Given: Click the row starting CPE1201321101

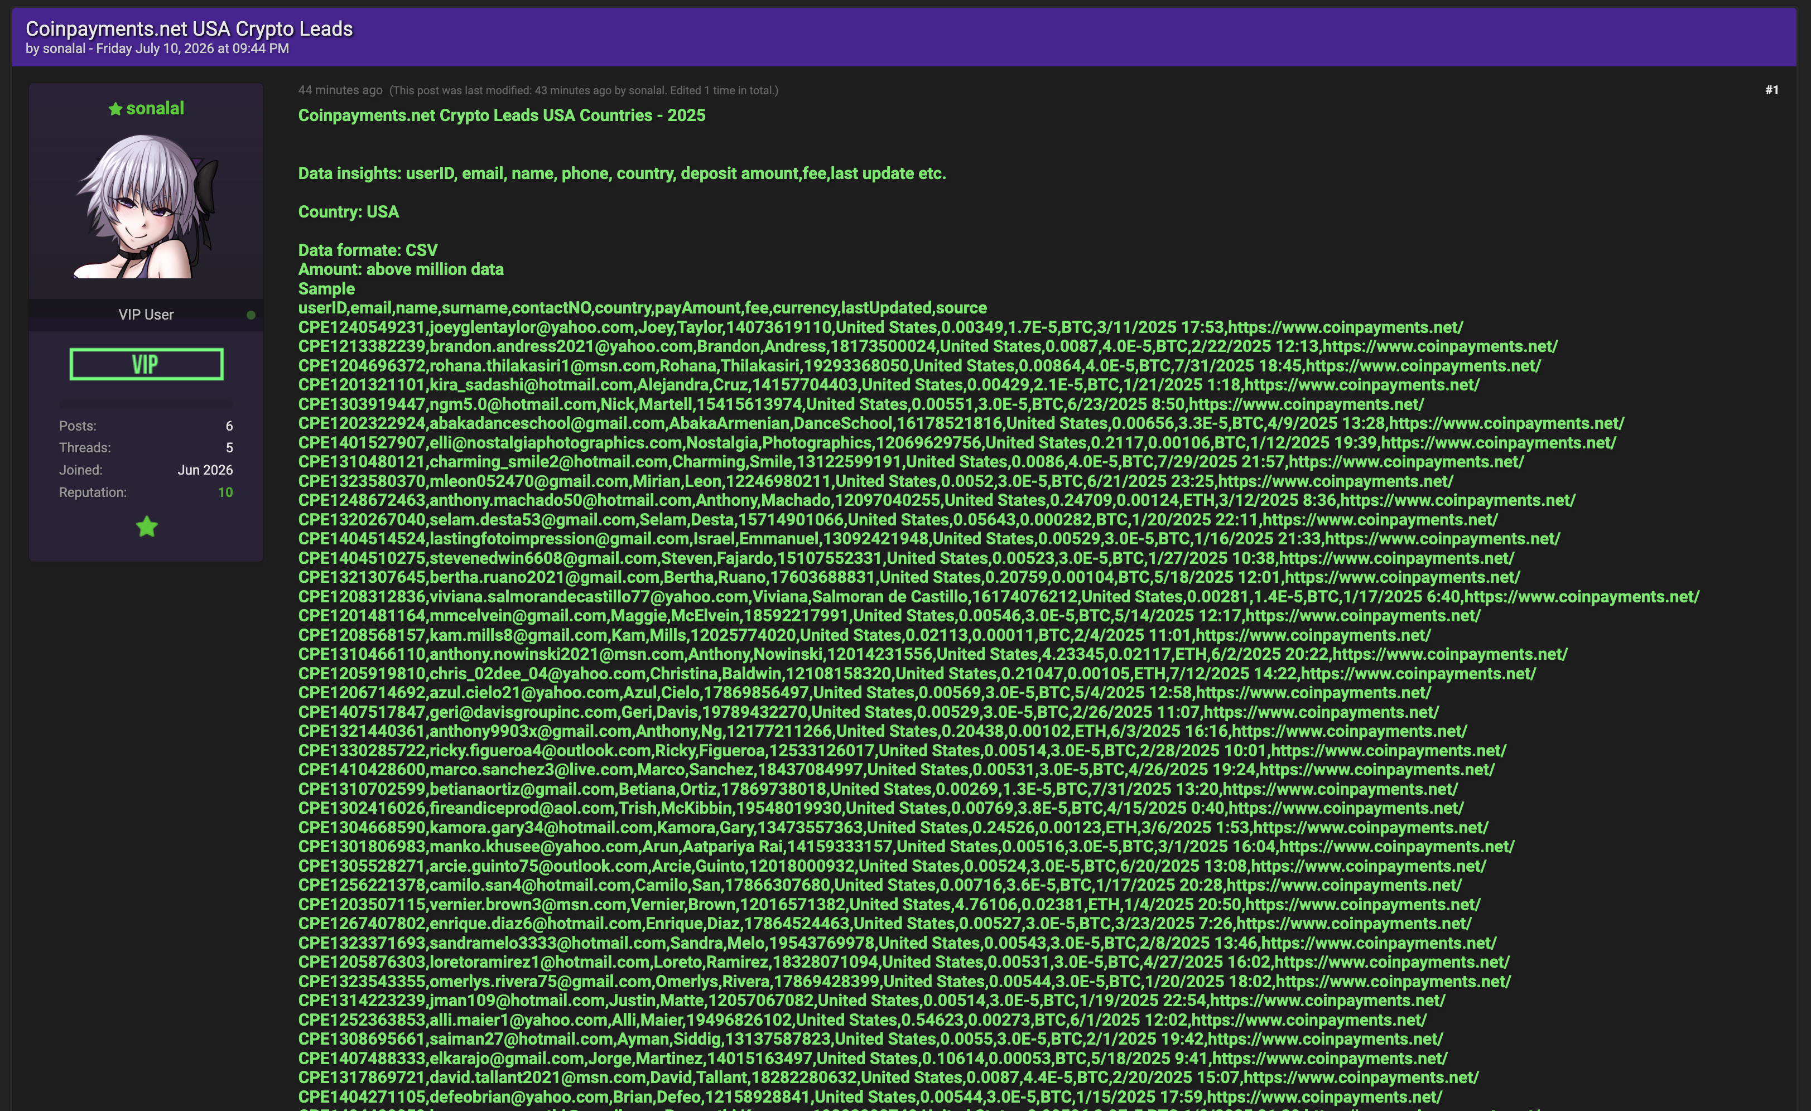Looking at the screenshot, I should pos(889,384).
